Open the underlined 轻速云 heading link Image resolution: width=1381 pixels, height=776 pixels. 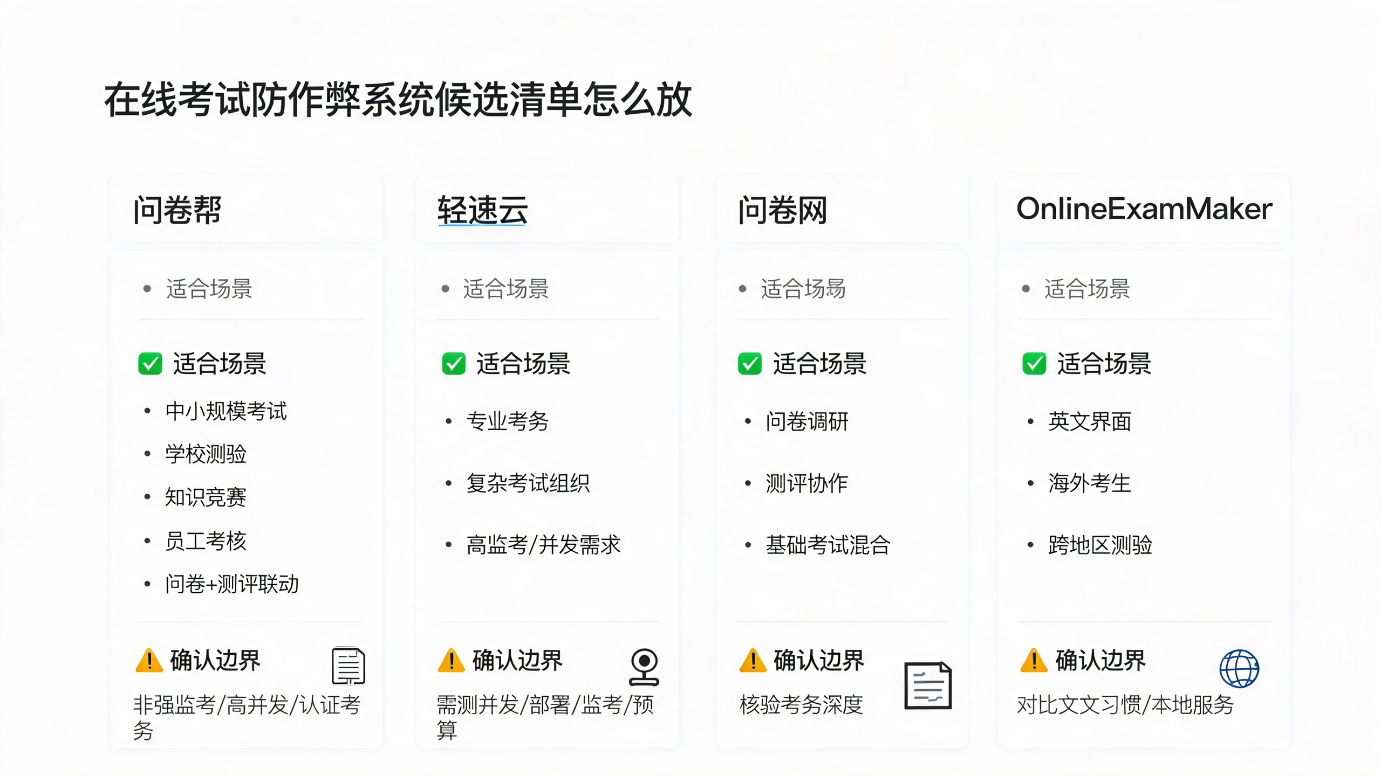coord(482,210)
